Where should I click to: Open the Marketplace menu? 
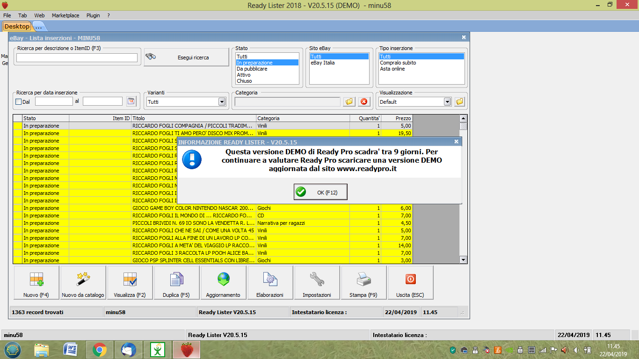[65, 15]
